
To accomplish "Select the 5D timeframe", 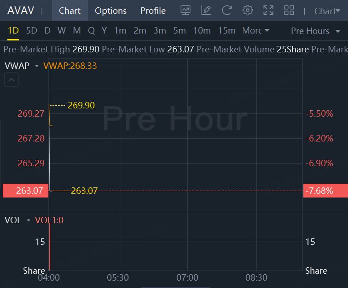I will tap(31, 31).
